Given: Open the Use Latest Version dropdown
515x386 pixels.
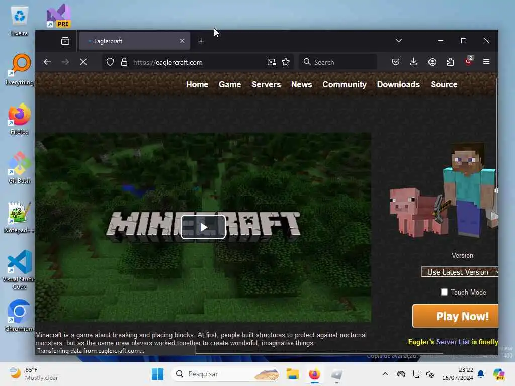Looking at the screenshot, I should coord(460,272).
